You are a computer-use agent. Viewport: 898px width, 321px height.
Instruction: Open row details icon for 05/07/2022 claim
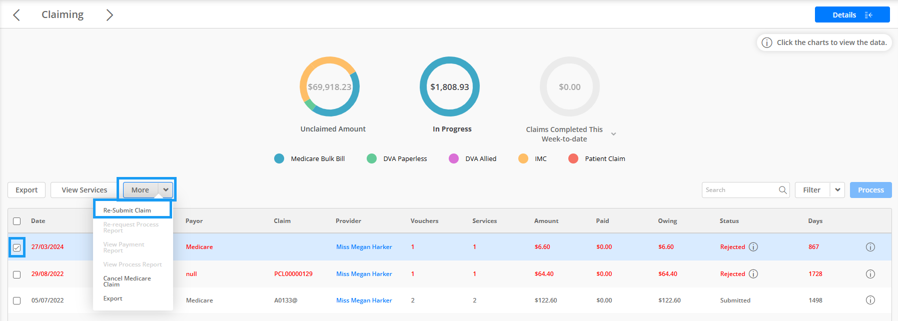click(x=870, y=300)
